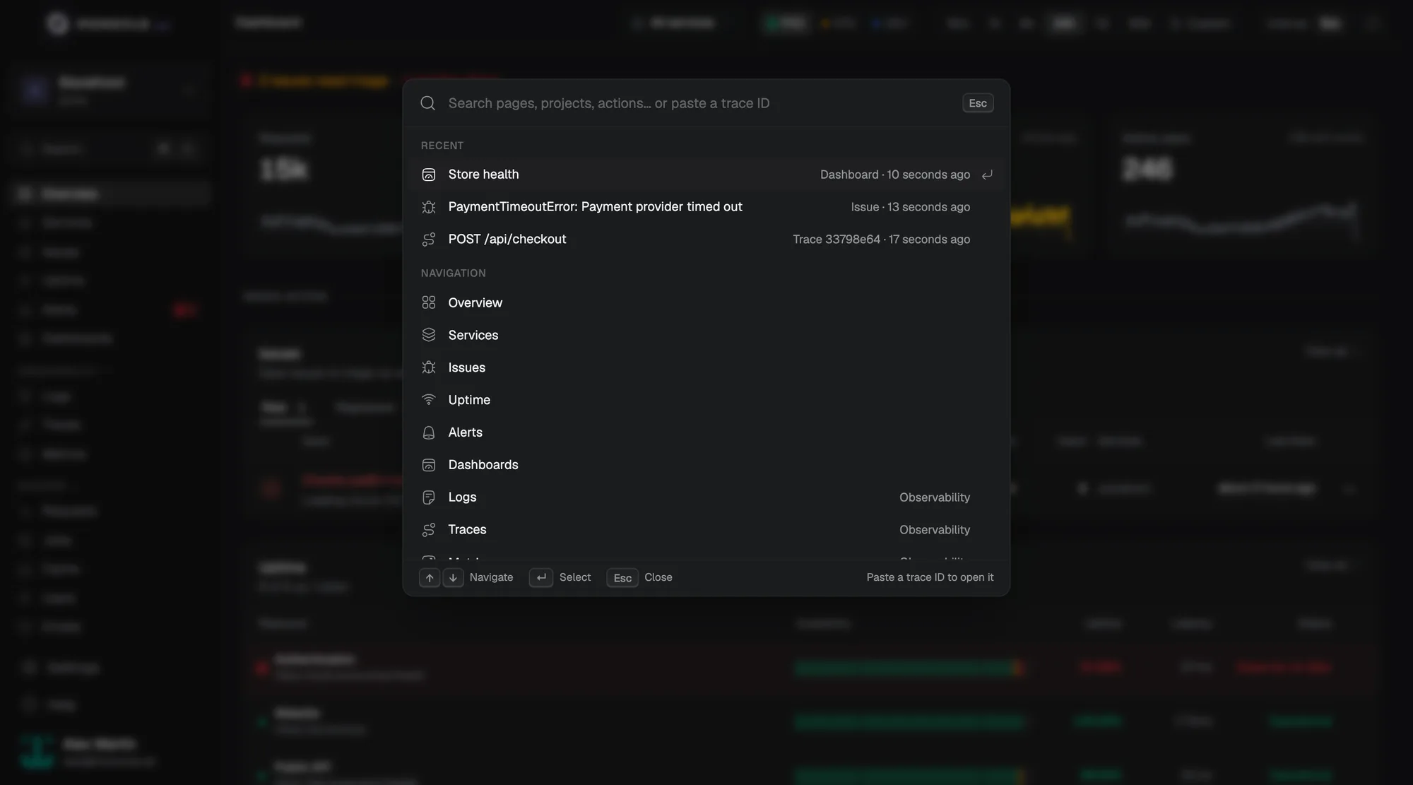This screenshot has width=1413, height=785.
Task: Click the icon next to Dashboards
Action: [428, 465]
